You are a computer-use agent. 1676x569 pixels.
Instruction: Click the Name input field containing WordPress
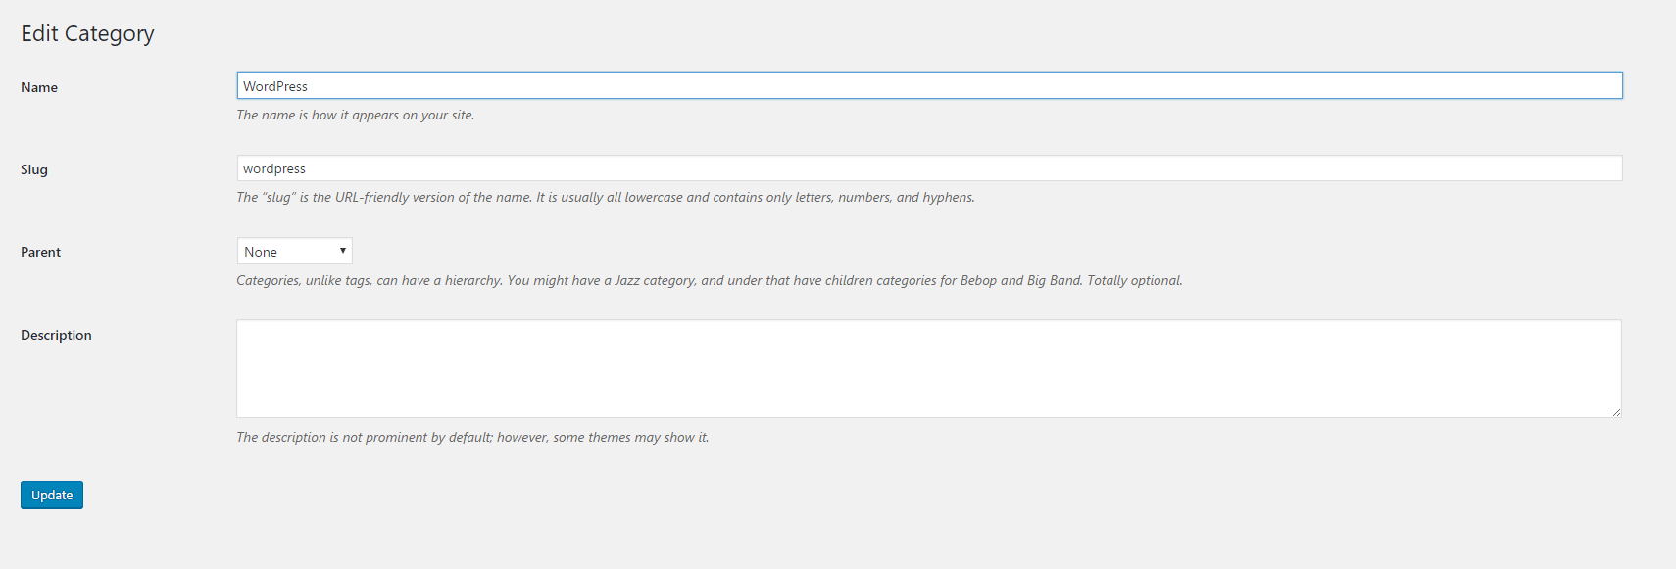pyautogui.click(x=928, y=86)
